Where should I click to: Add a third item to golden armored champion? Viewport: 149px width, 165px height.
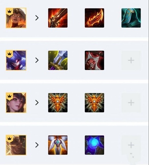pos(131,145)
